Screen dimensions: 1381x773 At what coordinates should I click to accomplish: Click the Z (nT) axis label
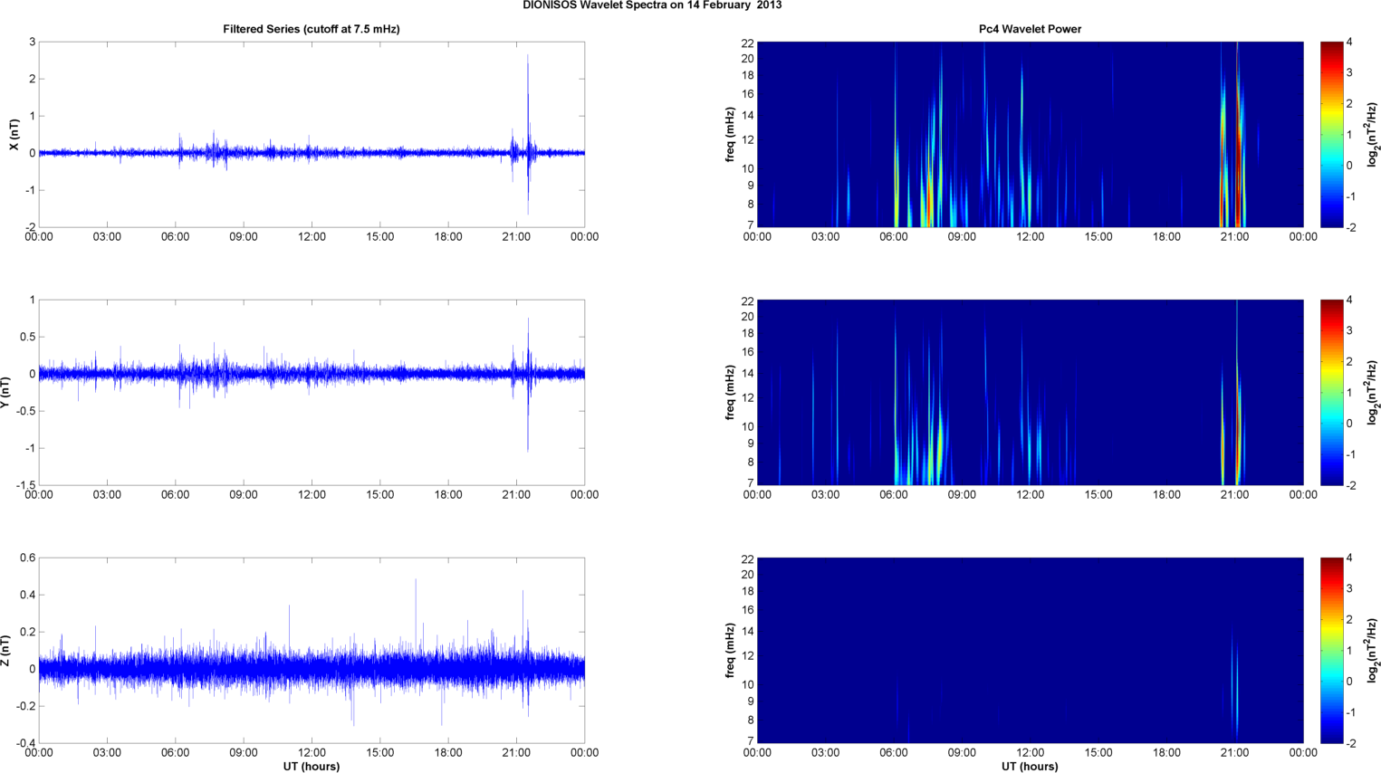tap(5, 650)
